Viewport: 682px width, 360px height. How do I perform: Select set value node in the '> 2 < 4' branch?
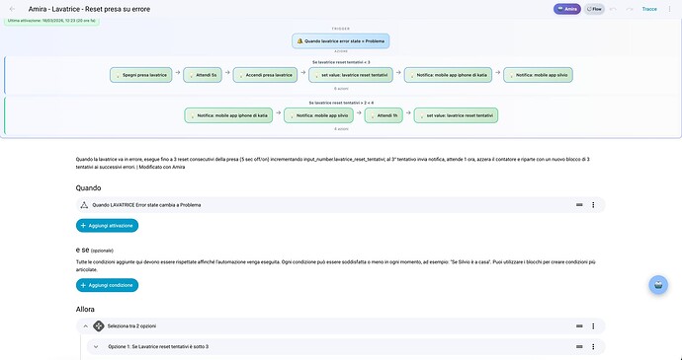456,115
